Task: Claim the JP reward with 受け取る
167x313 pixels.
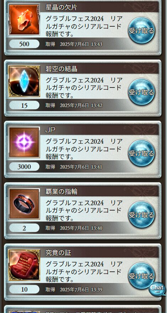Action: coord(141,153)
